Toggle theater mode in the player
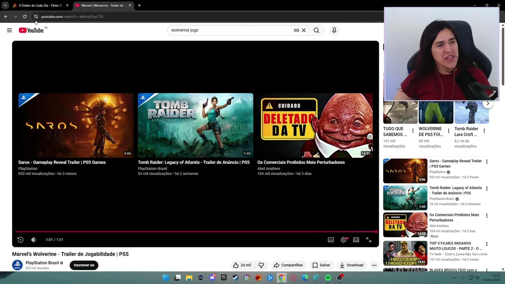The width and height of the screenshot is (505, 284). 356,239
